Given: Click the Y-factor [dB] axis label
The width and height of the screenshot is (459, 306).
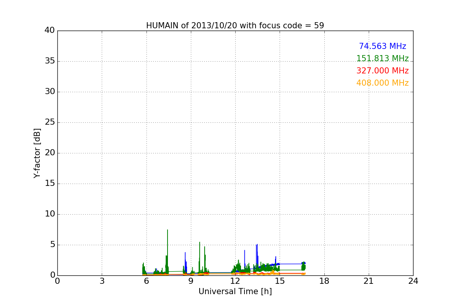Looking at the screenshot, I should tap(37, 153).
